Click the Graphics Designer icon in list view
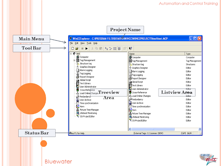This screenshot has width=221, height=166. pyautogui.click(x=131, y=68)
